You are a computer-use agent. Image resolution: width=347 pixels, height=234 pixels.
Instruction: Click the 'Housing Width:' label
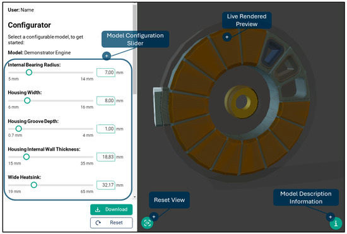click(25, 93)
